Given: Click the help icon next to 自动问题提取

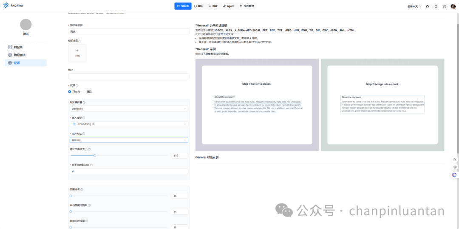Looking at the screenshot, I should [x=87, y=221].
